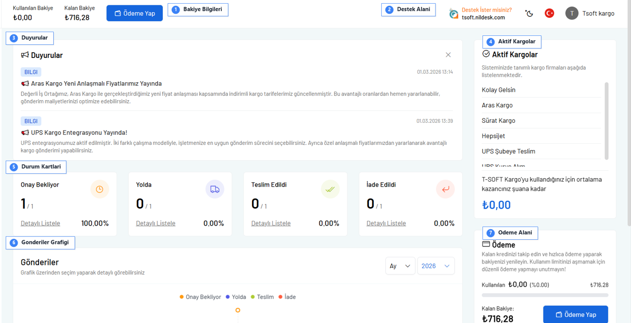This screenshot has width=631, height=323.
Task: Click the Turkish flag language icon
Action: (x=549, y=13)
